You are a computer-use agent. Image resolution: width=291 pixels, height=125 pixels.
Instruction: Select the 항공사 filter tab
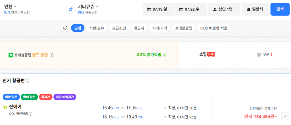139,28
